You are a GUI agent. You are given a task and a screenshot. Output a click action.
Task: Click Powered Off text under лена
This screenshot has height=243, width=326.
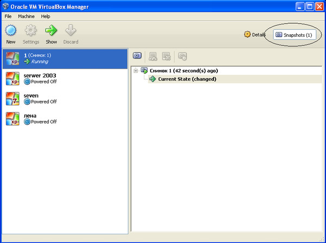click(44, 122)
